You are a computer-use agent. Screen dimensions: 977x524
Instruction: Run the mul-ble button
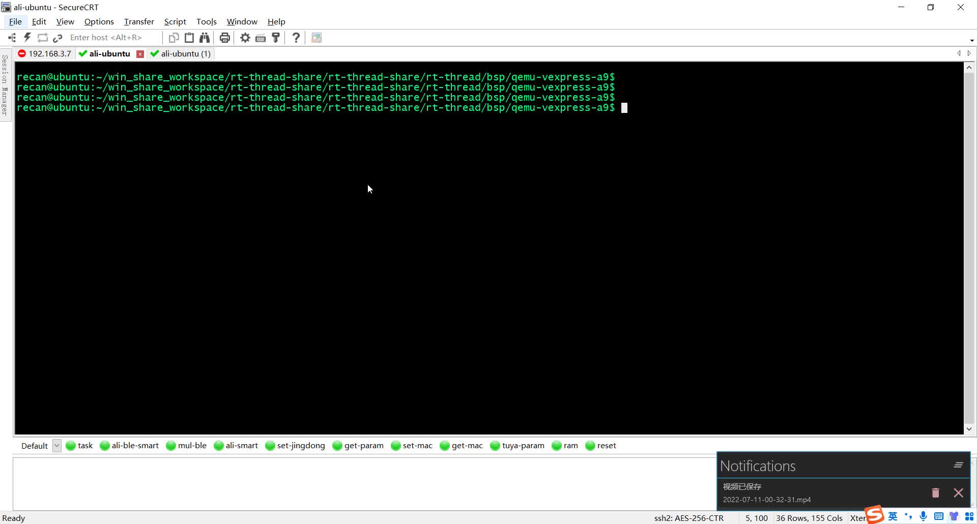186,446
